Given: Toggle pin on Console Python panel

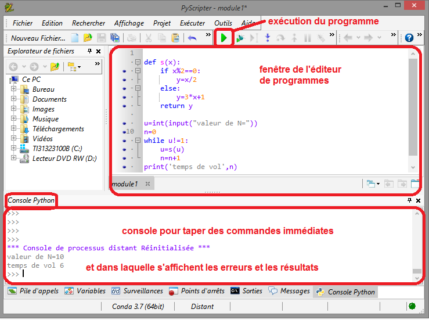Looking at the screenshot, I should coord(409,200).
